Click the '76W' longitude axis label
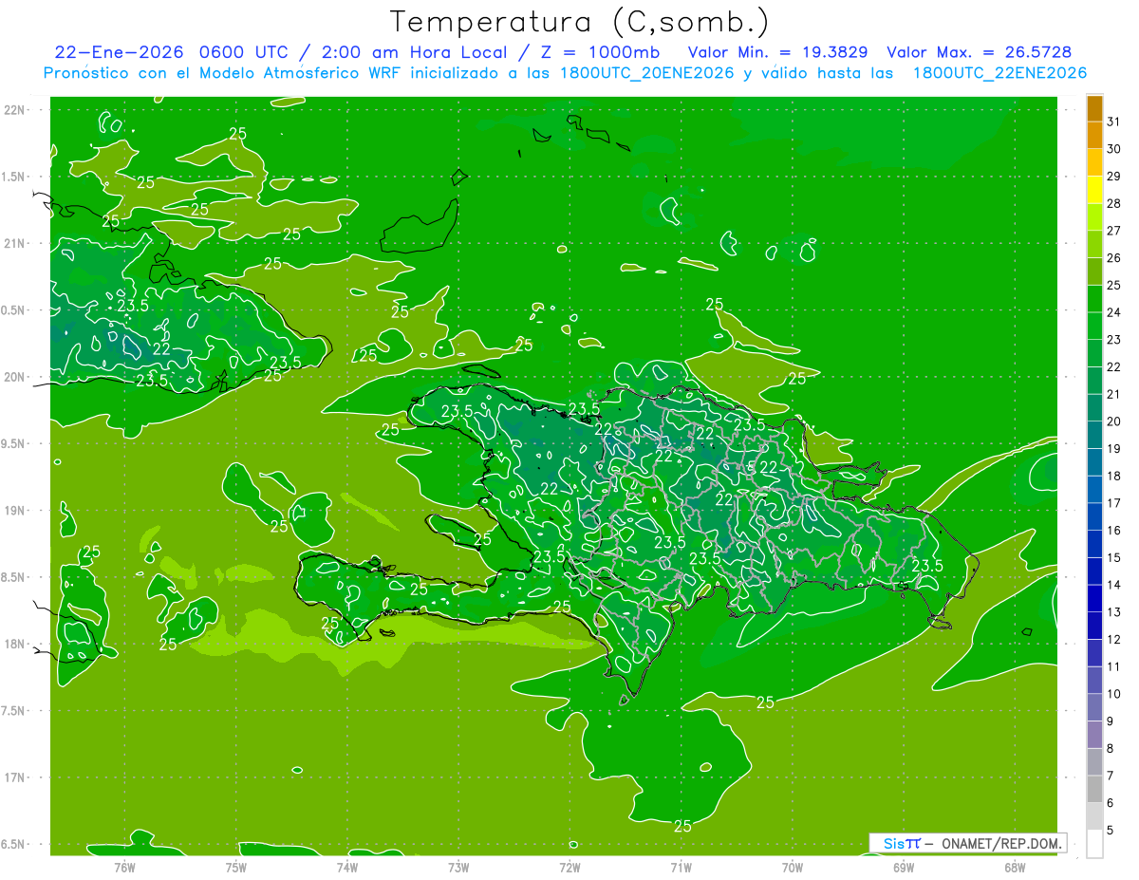The height and width of the screenshot is (880, 1139). click(x=124, y=868)
